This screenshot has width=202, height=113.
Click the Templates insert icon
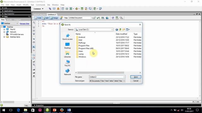(x=95, y=9)
